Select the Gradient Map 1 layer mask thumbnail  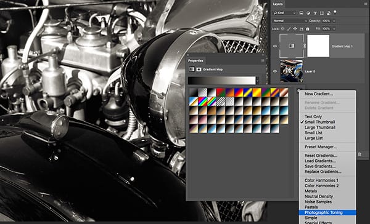[x=318, y=46]
